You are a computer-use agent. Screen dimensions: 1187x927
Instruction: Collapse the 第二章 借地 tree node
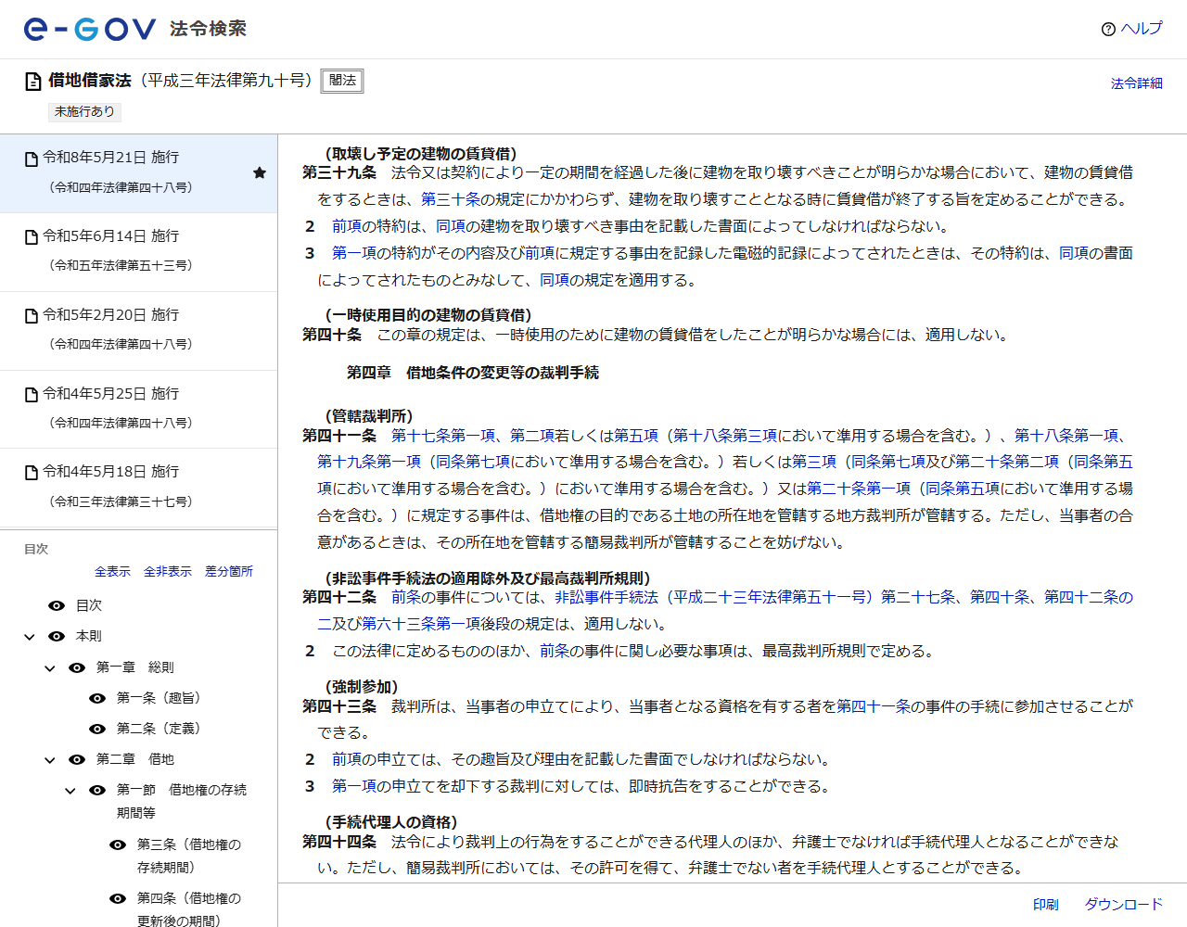pyautogui.click(x=50, y=760)
